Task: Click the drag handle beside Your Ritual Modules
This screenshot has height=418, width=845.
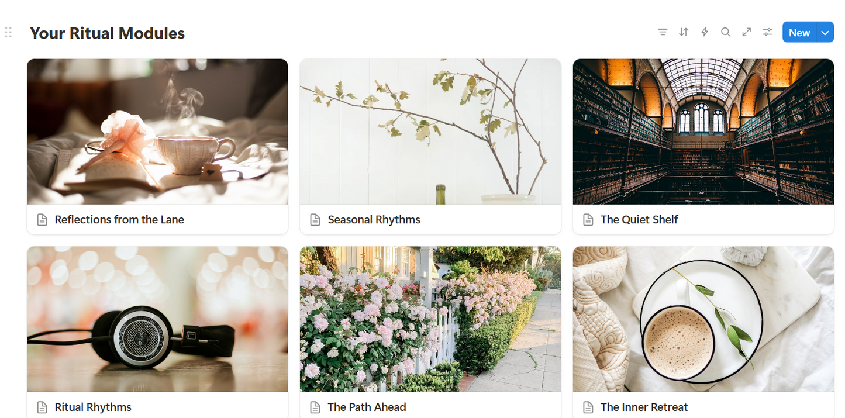Action: coord(8,33)
